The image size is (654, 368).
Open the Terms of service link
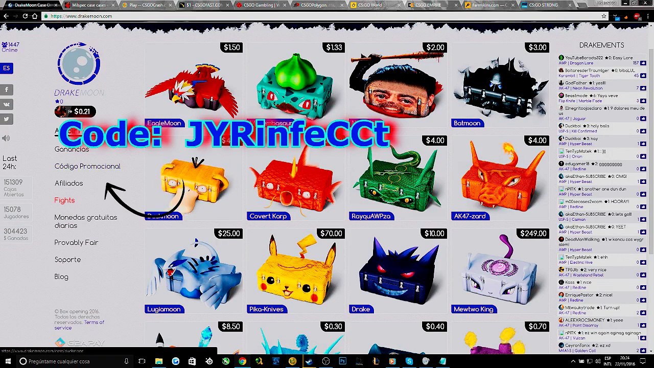tap(79, 325)
